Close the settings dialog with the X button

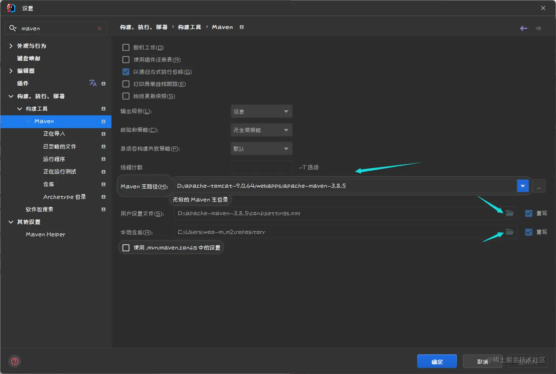pos(543,8)
